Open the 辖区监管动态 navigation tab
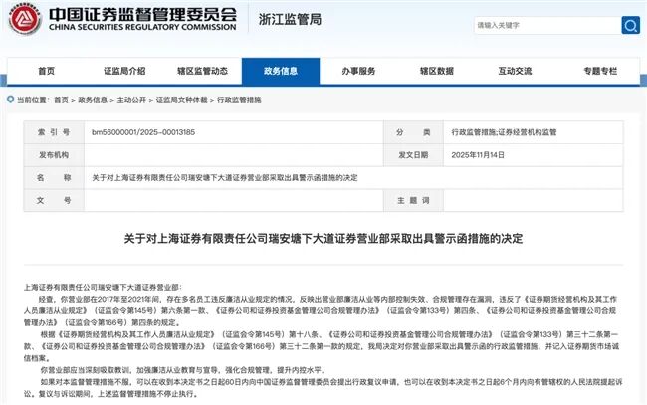Viewport: 647px width, 405px height. coord(203,71)
